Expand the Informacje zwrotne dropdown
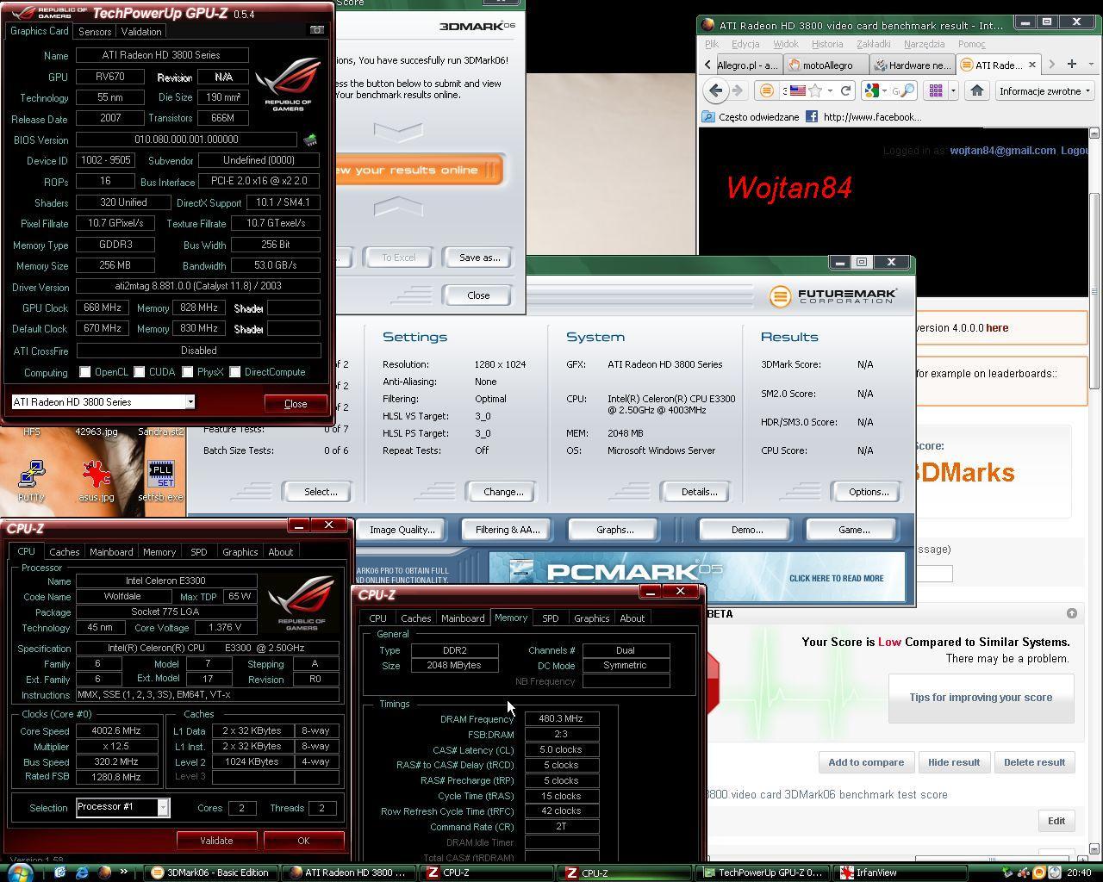 pos(1045,90)
